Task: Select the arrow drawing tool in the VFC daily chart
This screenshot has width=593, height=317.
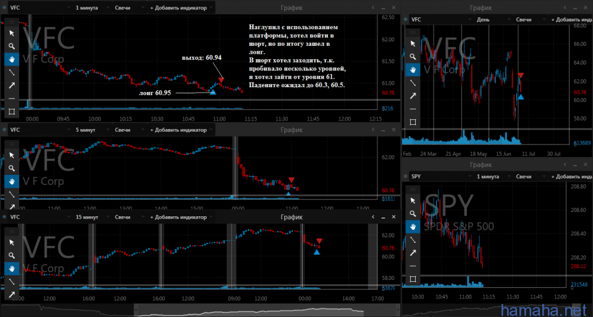Action: click(x=413, y=96)
